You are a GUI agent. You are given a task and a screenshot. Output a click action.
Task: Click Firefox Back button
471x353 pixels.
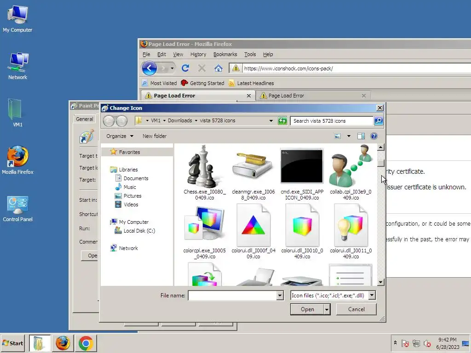pos(149,68)
